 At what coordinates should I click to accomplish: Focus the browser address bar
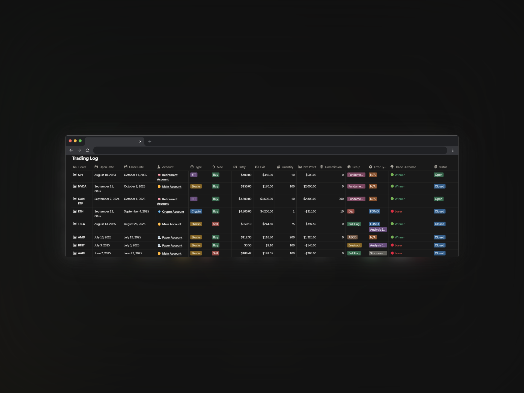270,150
